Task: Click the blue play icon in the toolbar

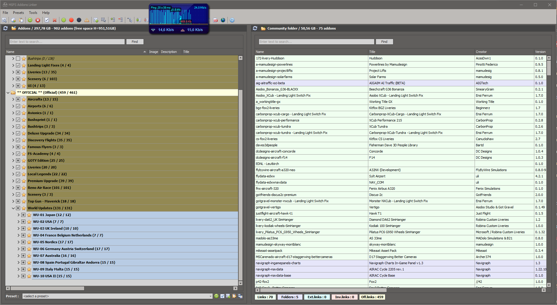Action: click(232, 20)
